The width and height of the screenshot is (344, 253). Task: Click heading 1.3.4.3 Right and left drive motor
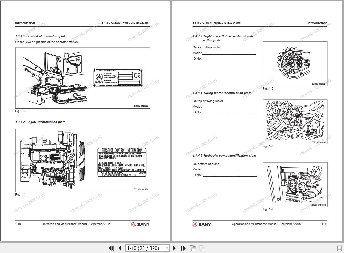tap(223, 38)
